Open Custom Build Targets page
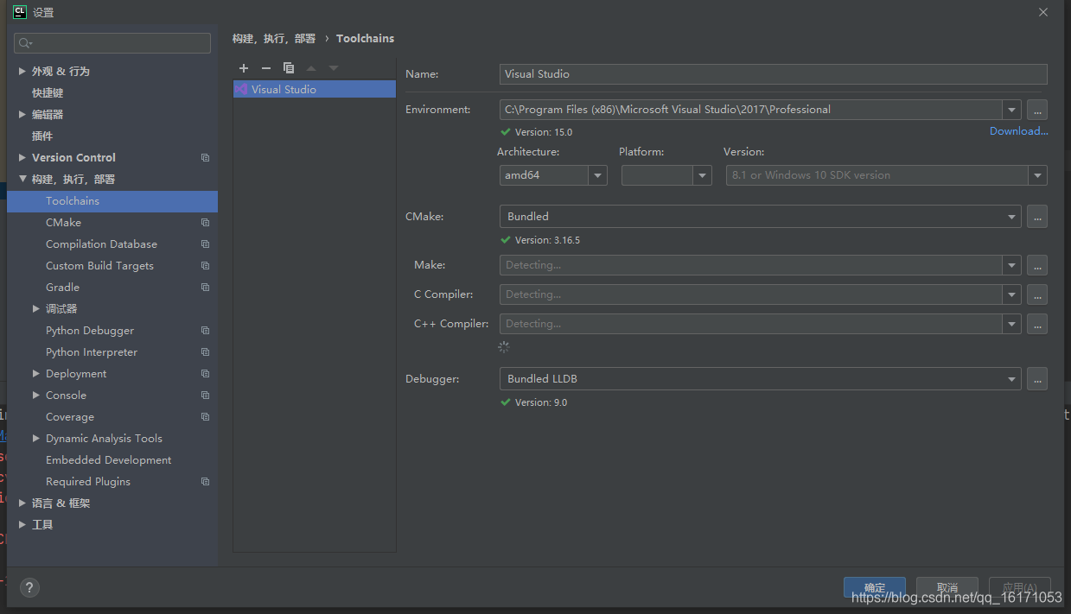Viewport: 1071px width, 614px height. (99, 266)
